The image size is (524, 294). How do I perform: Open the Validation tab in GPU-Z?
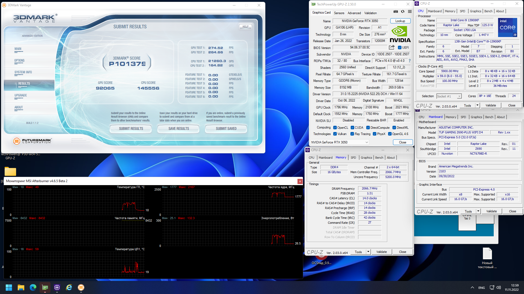(x=370, y=13)
